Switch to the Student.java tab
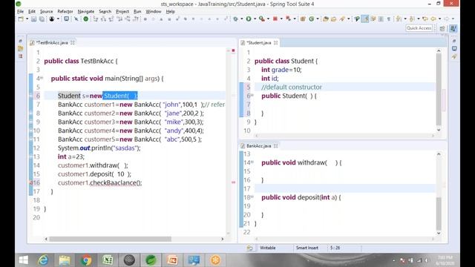 (x=258, y=43)
